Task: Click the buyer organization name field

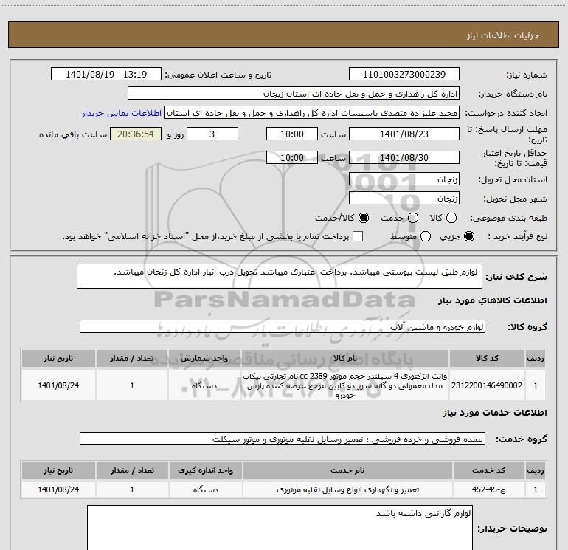Action: [x=294, y=93]
